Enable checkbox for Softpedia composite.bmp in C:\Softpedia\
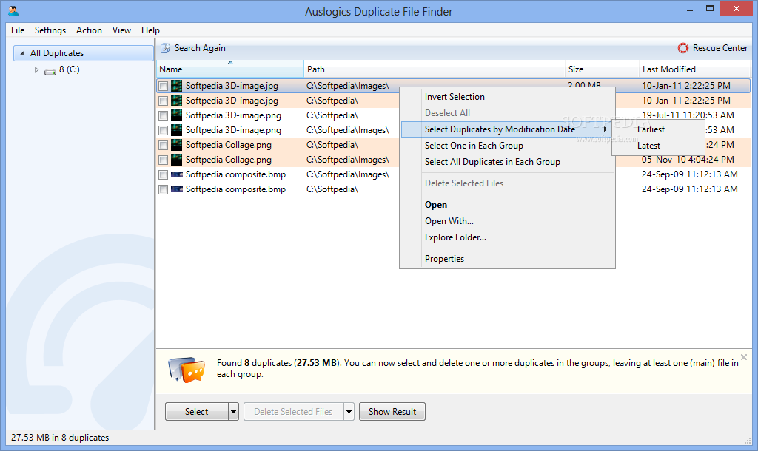Image resolution: width=758 pixels, height=451 pixels. pos(164,190)
